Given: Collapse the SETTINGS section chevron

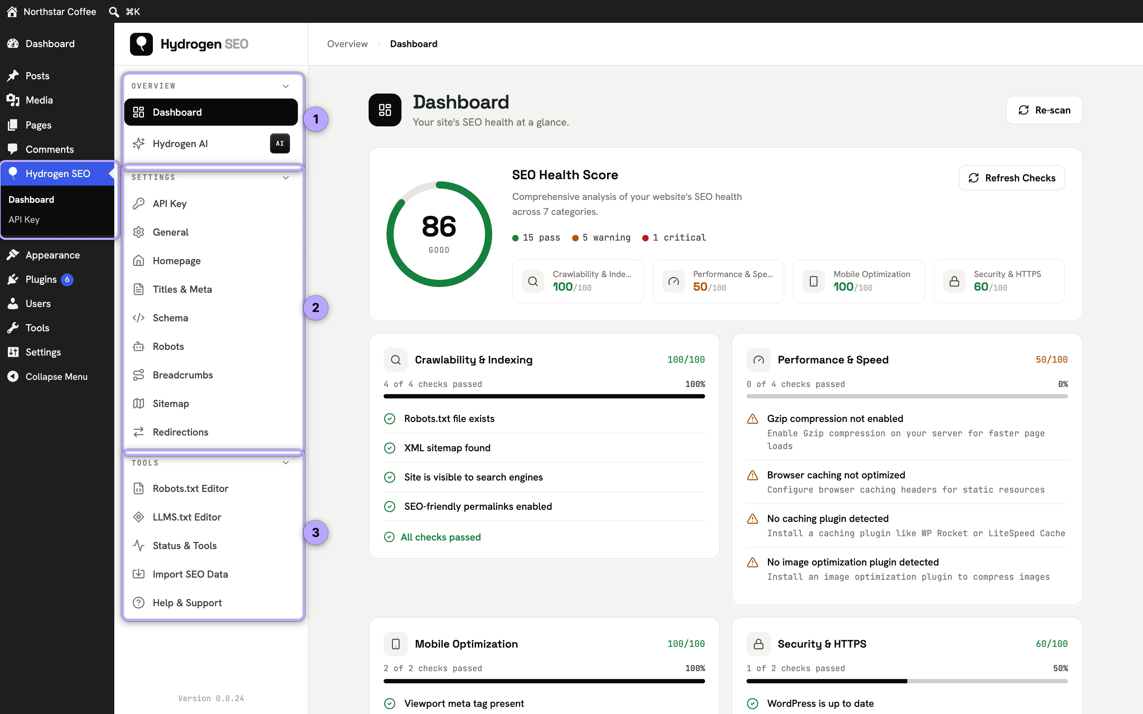Looking at the screenshot, I should tap(286, 177).
